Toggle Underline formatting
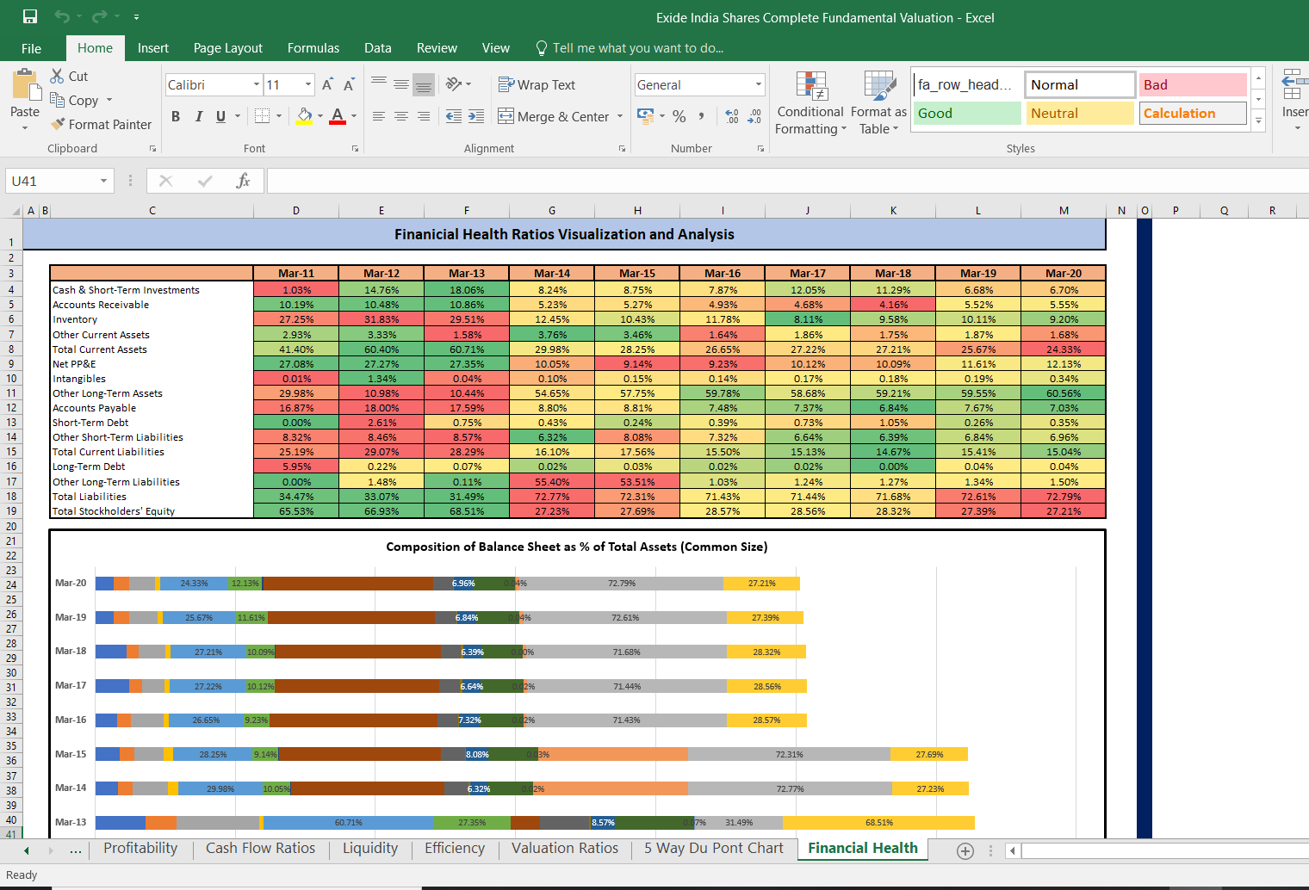Viewport: 1309px width, 890px height. click(x=221, y=116)
